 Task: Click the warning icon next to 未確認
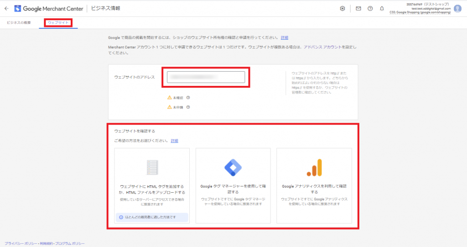pyautogui.click(x=170, y=98)
